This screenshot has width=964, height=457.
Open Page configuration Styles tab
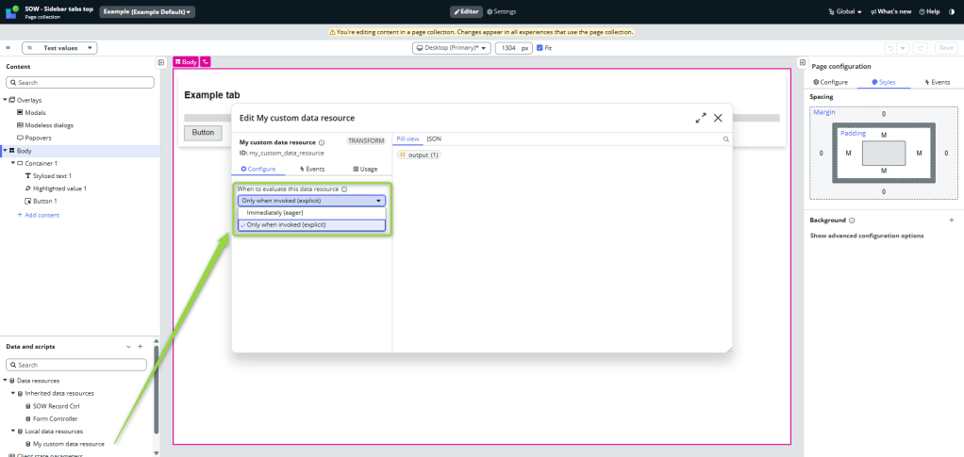[x=884, y=82]
